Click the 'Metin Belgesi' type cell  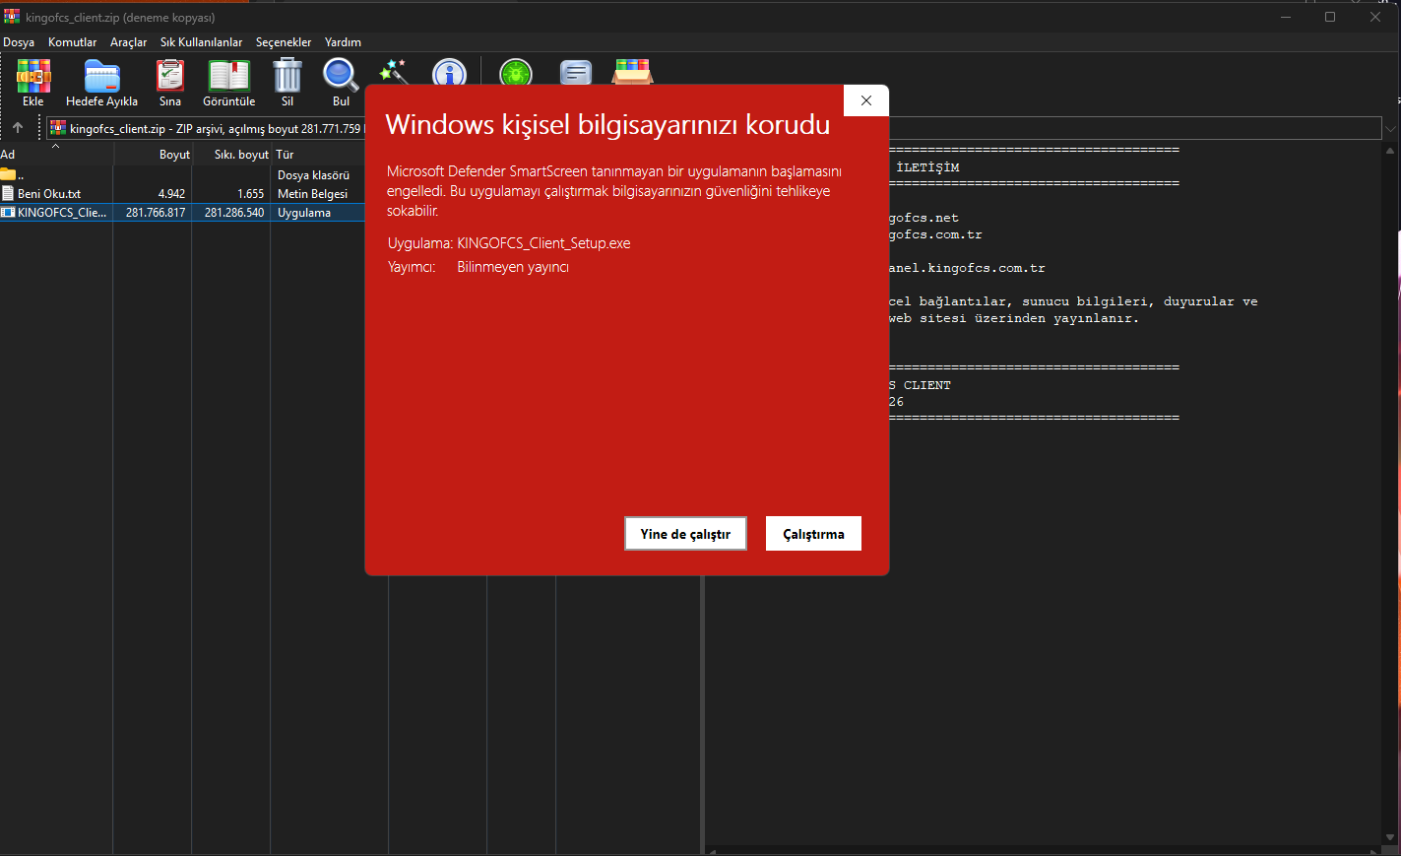point(312,194)
